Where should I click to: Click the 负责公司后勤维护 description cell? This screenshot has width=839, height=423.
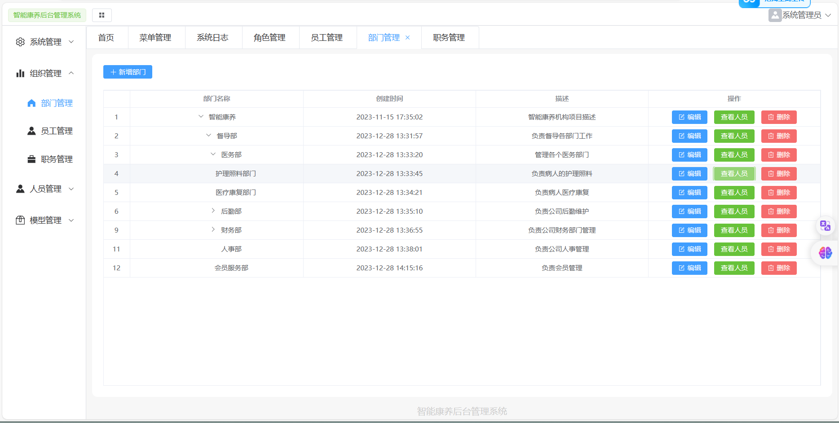tap(562, 211)
